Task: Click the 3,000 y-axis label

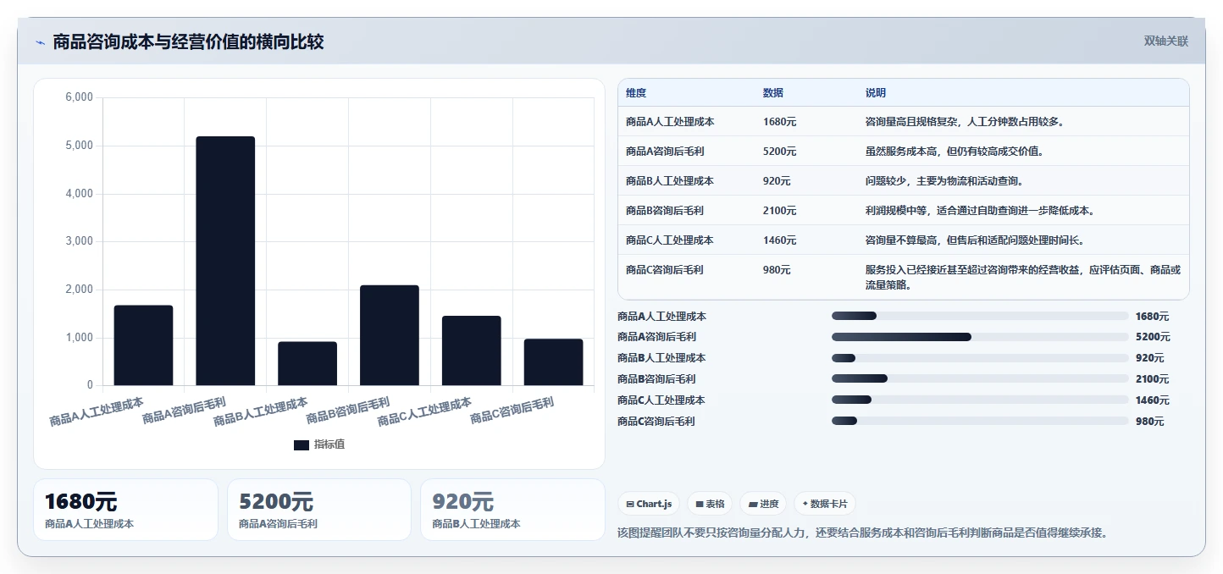Action: (x=79, y=241)
